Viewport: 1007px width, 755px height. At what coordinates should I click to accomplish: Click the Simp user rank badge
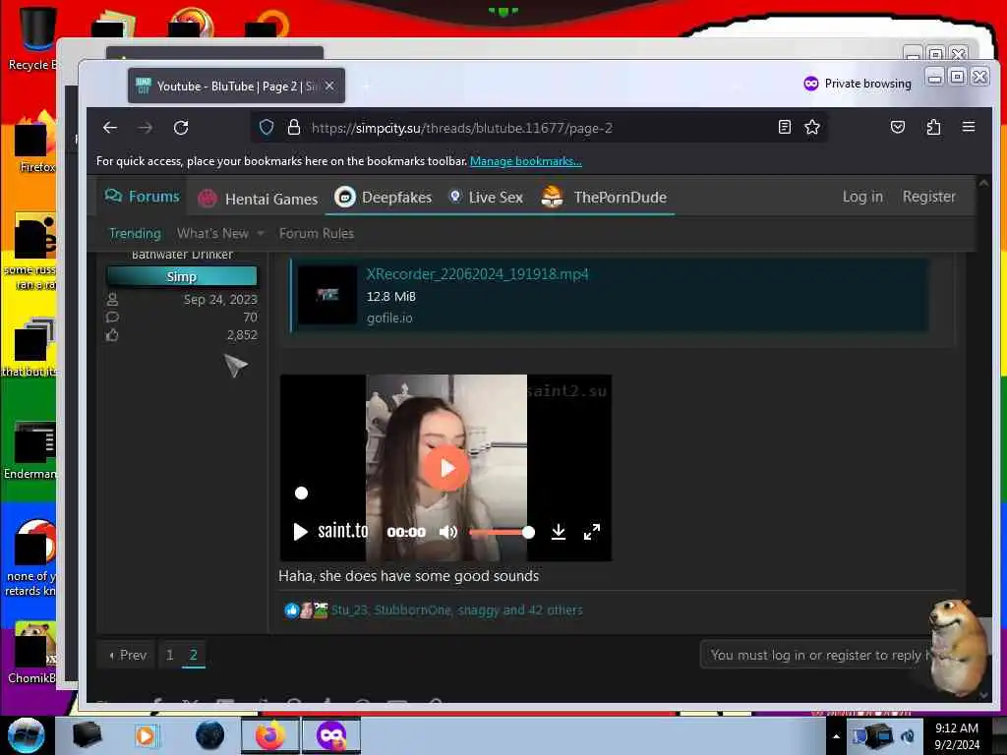[x=181, y=276]
